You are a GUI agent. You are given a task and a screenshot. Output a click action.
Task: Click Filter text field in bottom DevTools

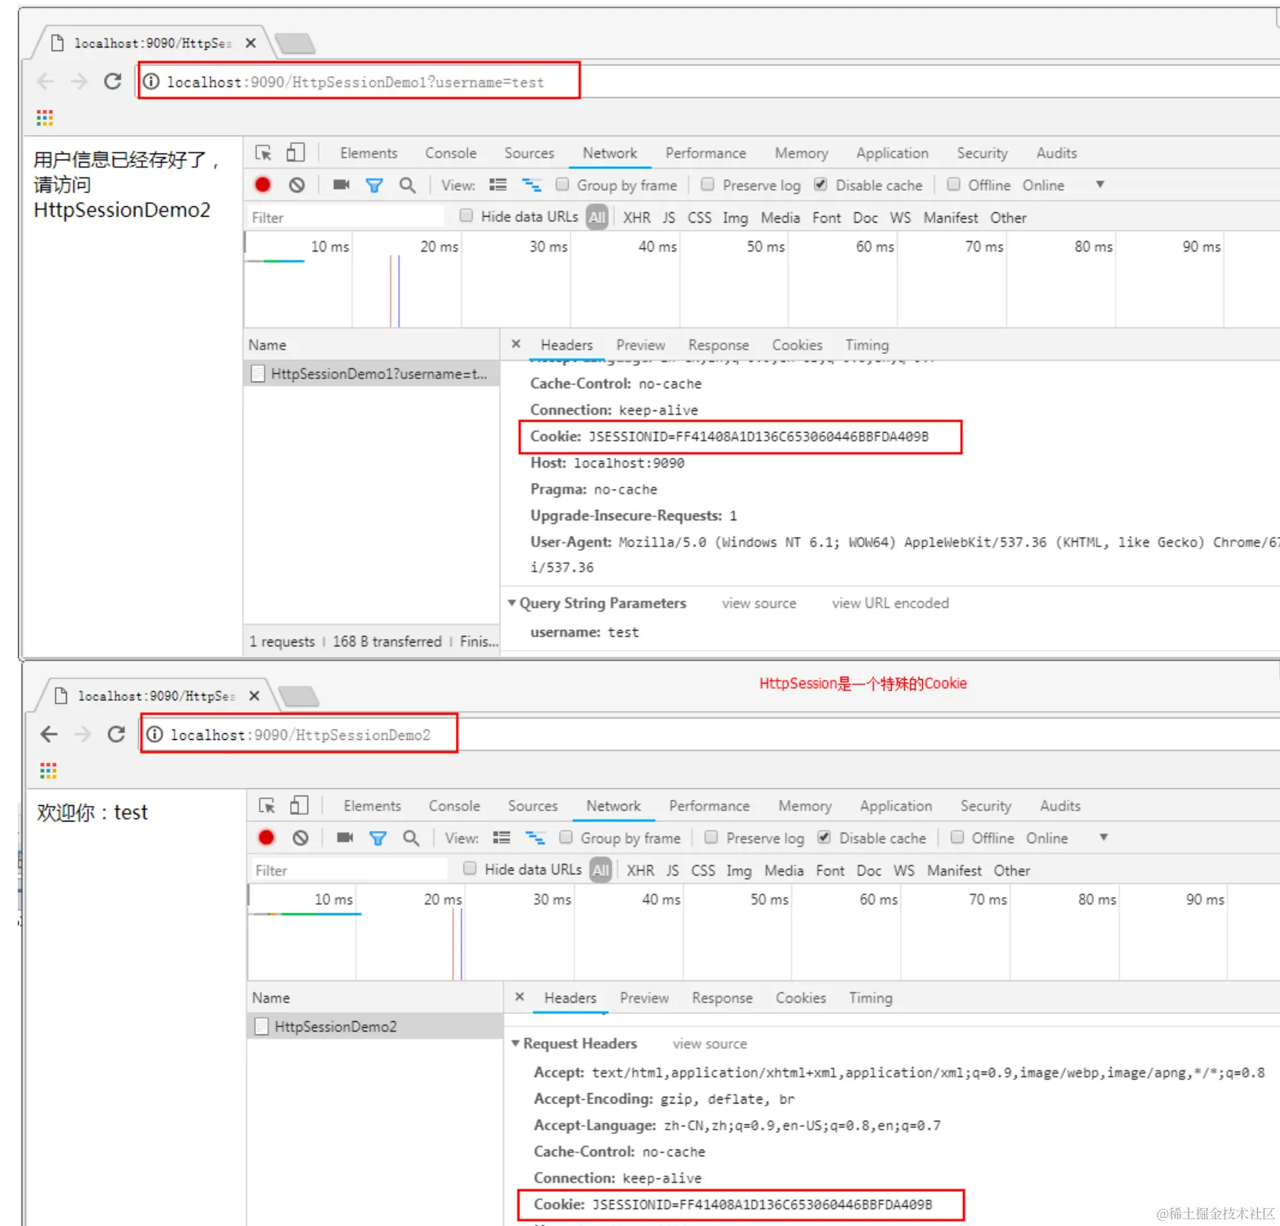tap(349, 870)
